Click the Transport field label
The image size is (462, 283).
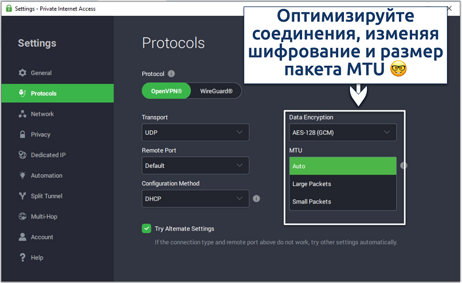pyautogui.click(x=155, y=117)
